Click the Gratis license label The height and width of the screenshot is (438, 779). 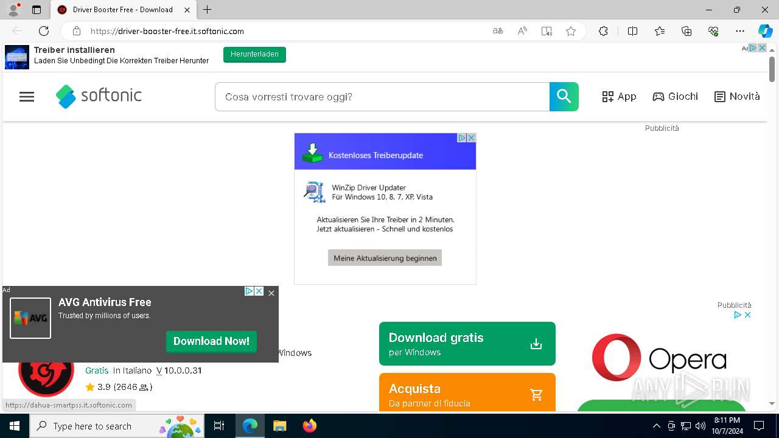[97, 370]
